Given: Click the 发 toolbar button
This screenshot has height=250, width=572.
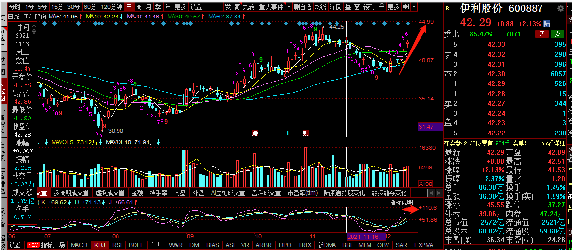Looking at the screenshot, I should (228, 7).
